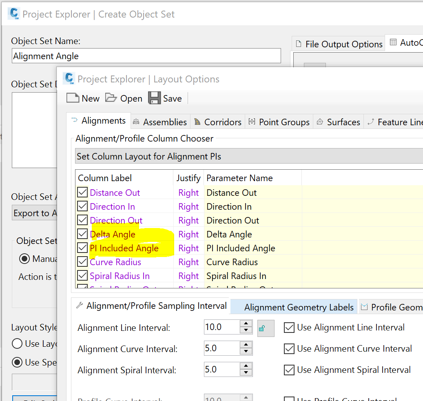Click the Alignment Curve Interval field
This screenshot has height=401, width=423.
(x=221, y=348)
